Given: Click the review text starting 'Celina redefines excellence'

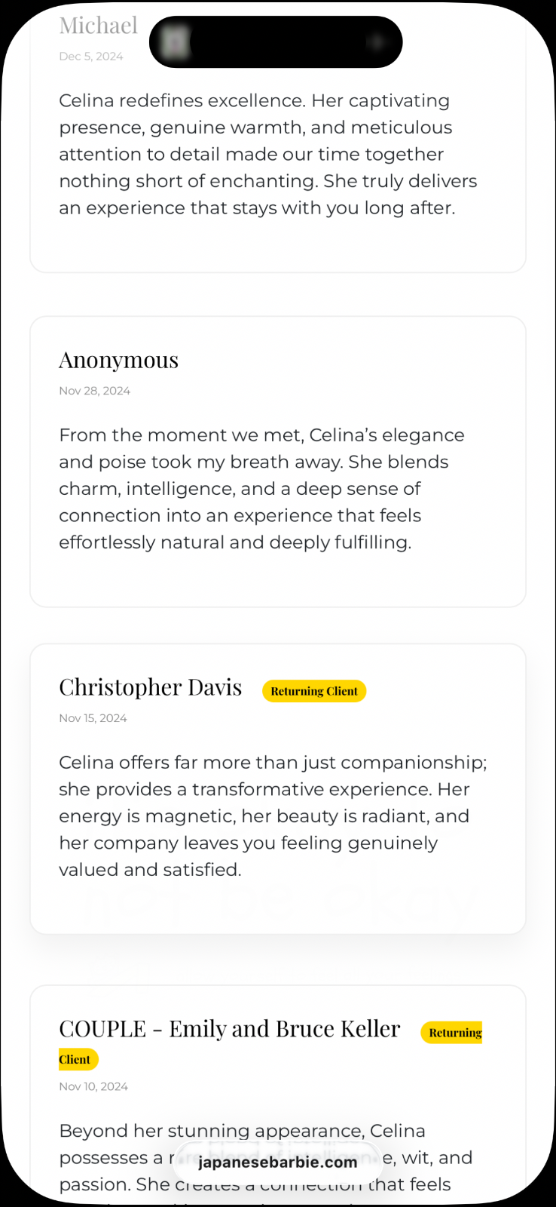Looking at the screenshot, I should tap(268, 154).
